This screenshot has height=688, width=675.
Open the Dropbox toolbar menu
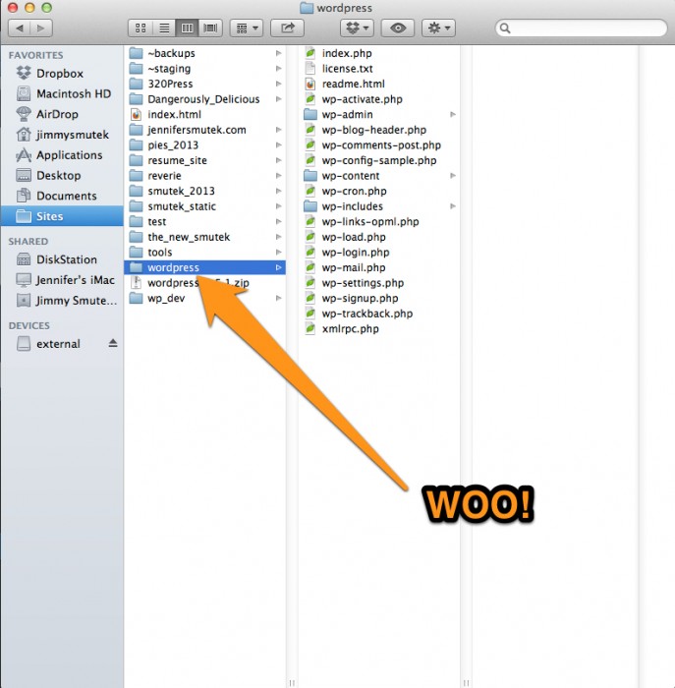(x=357, y=29)
